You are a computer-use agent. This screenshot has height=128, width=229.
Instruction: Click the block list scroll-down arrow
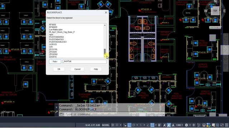[105, 56]
